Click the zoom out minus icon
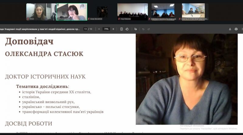The height and width of the screenshot is (135, 243). click(99, 29)
